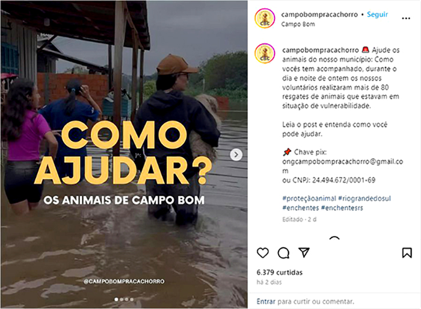Open hashtag #enchentes
The image size is (421, 309).
[x=301, y=208]
